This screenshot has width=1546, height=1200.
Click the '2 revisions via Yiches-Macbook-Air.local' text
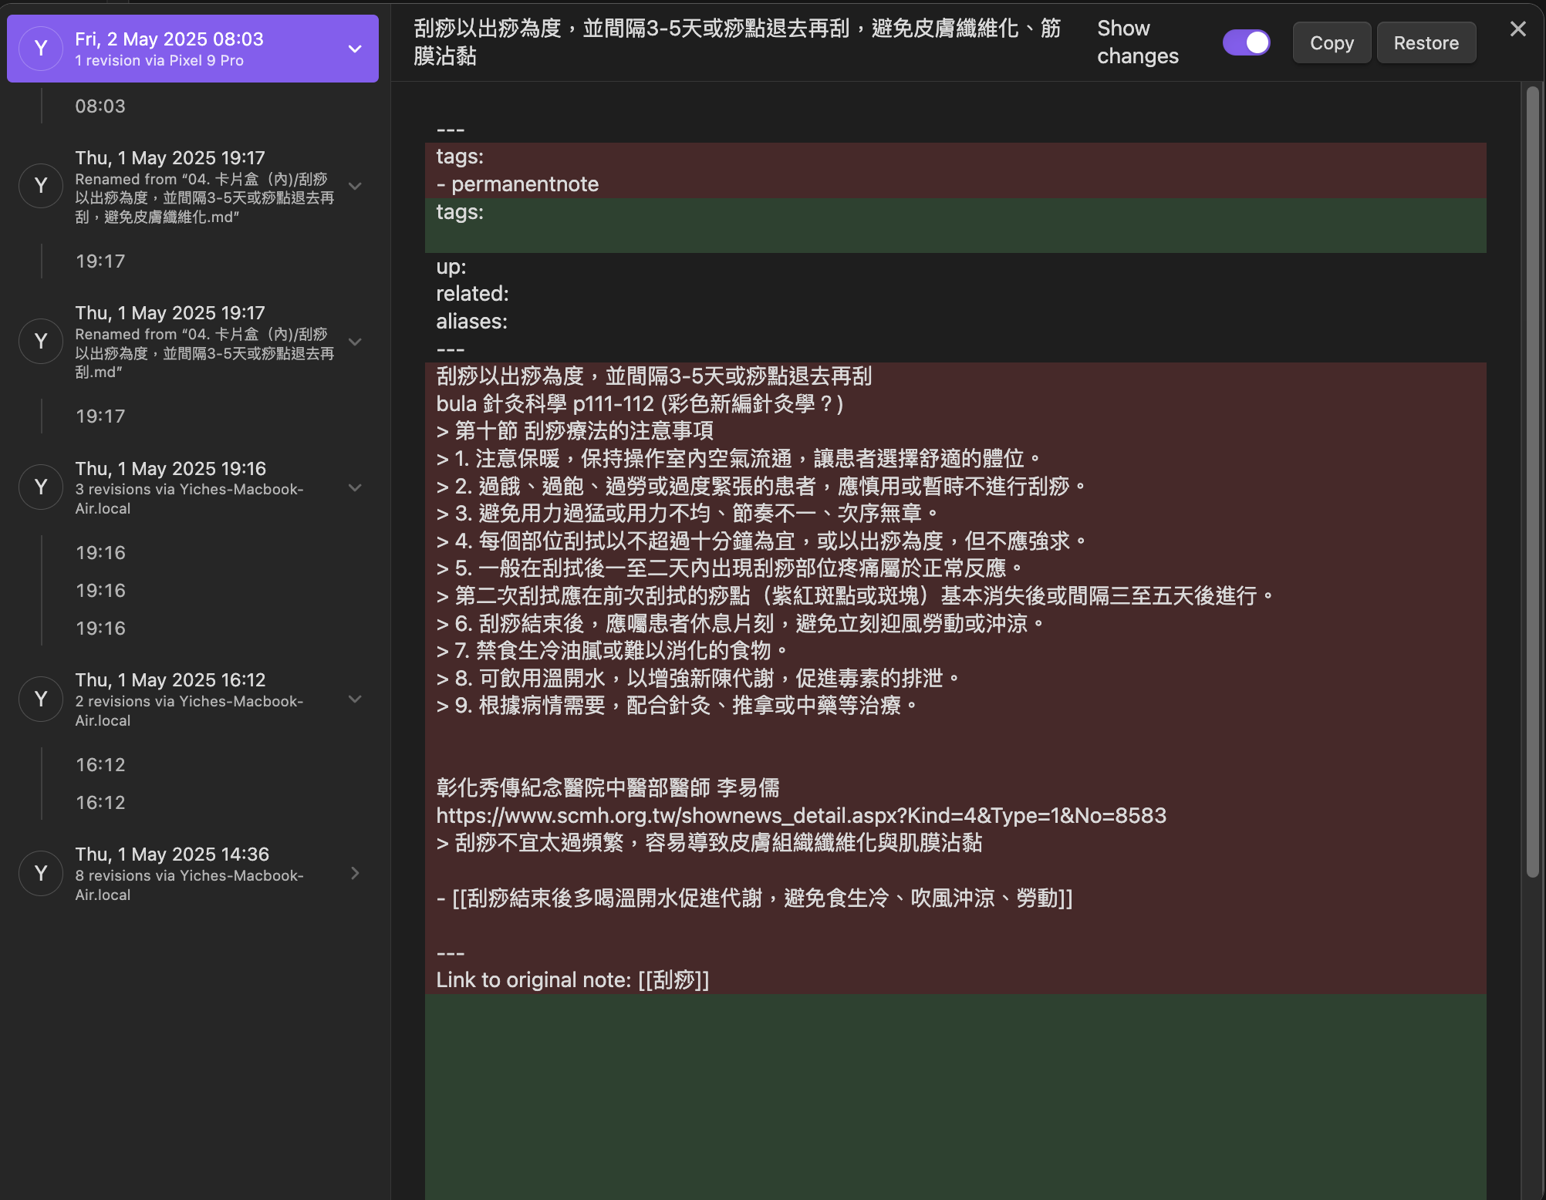pyautogui.click(x=189, y=711)
